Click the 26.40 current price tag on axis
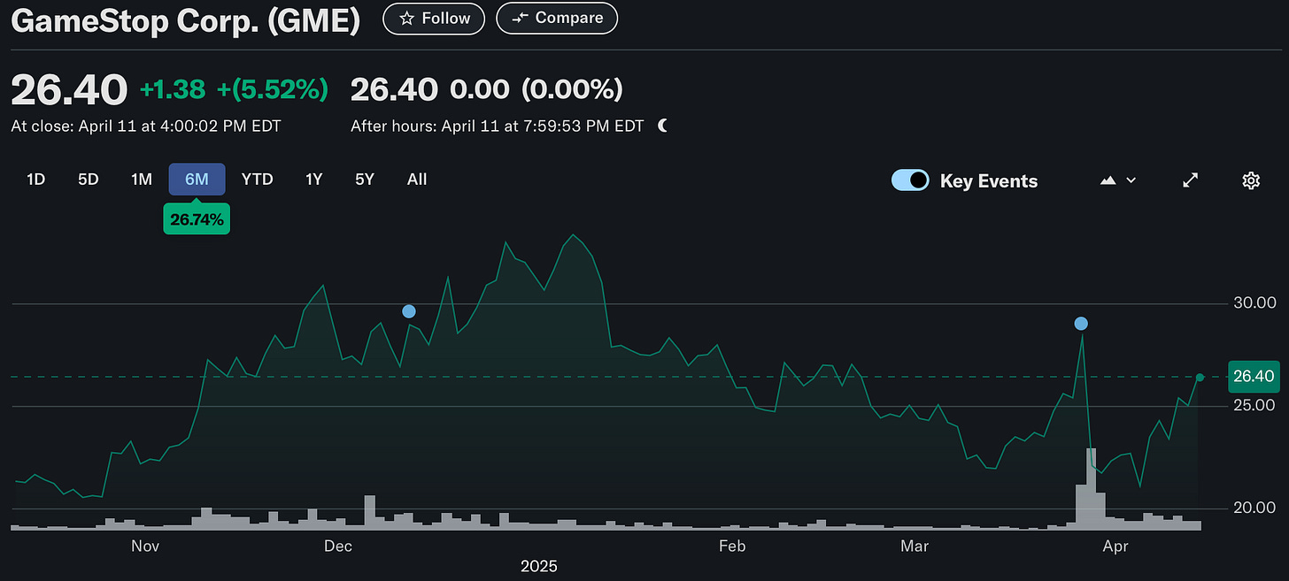 click(1254, 377)
